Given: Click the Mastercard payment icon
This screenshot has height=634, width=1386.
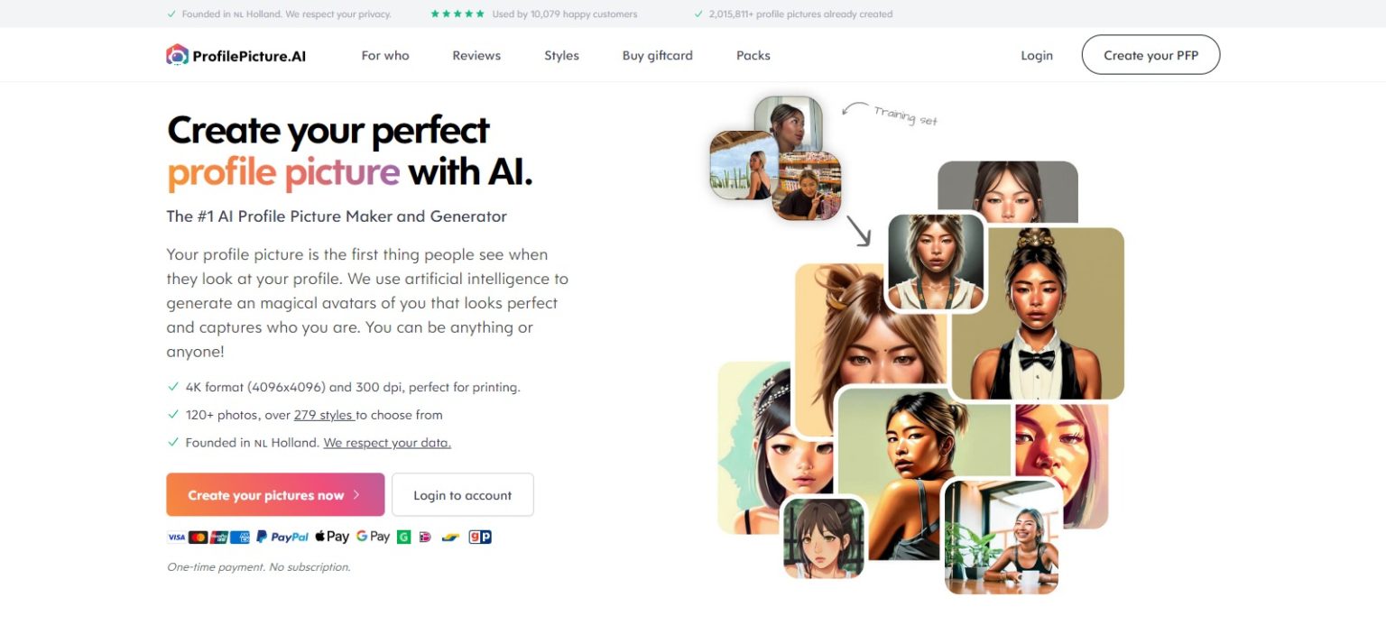Looking at the screenshot, I should [x=198, y=537].
